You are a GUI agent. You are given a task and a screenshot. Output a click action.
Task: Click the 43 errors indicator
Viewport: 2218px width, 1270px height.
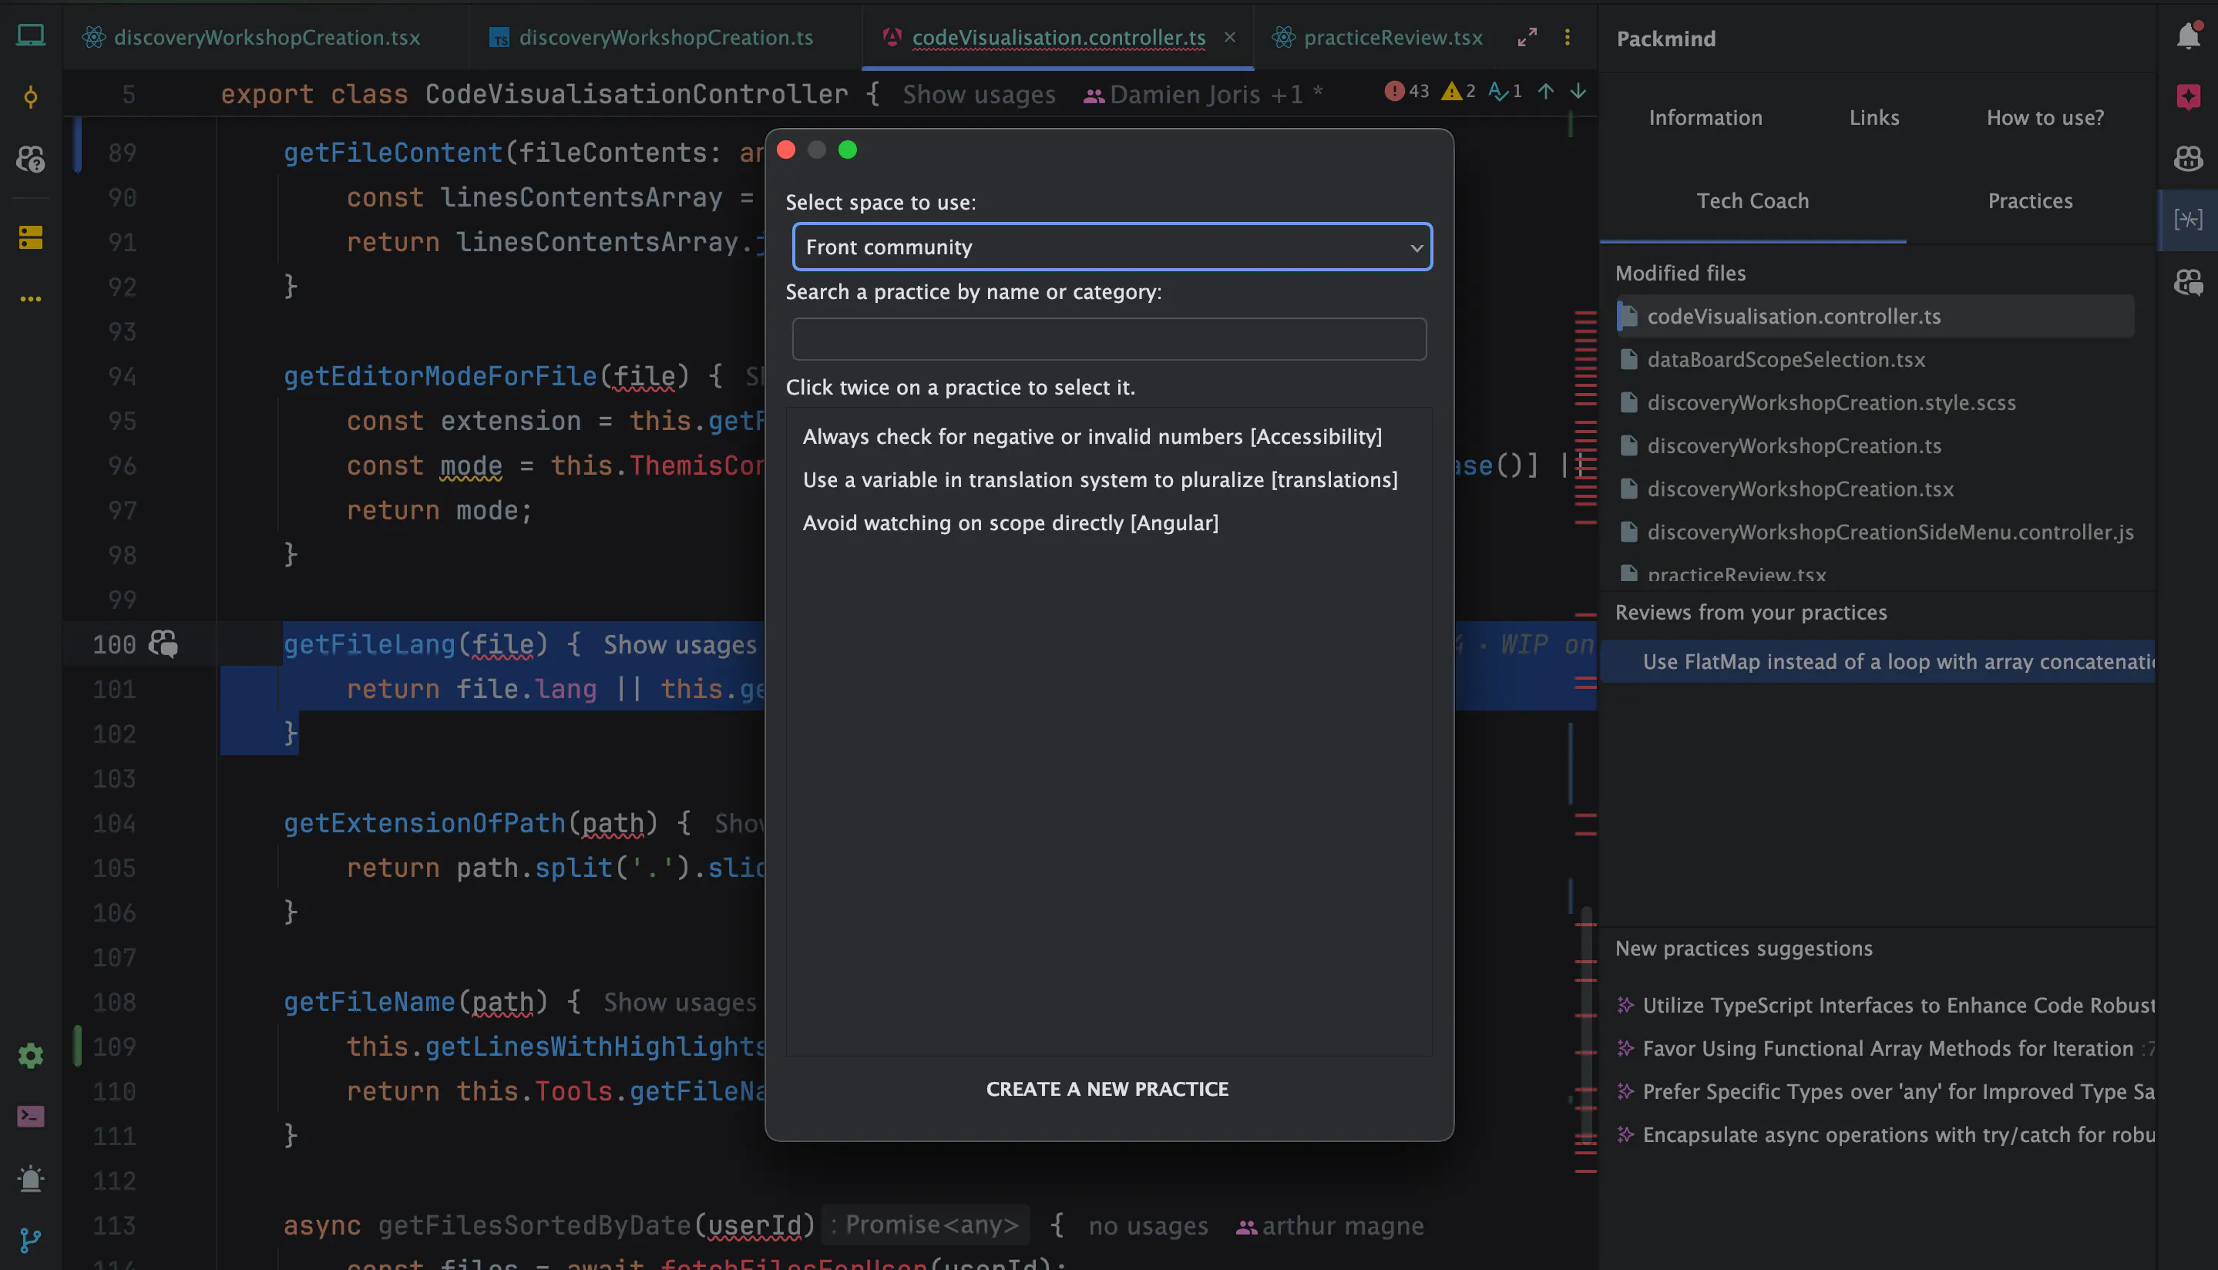point(1406,92)
